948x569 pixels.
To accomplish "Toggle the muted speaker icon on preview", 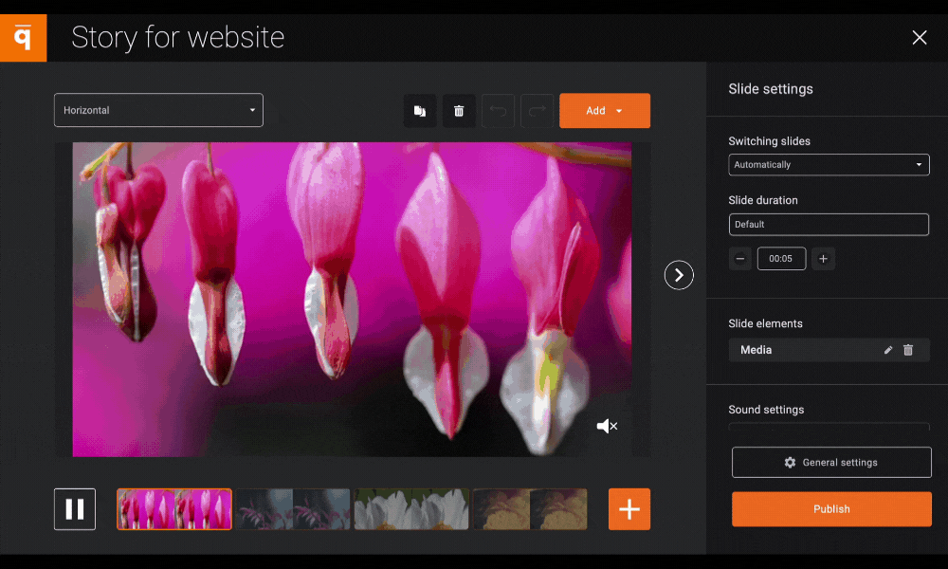I will 607,427.
